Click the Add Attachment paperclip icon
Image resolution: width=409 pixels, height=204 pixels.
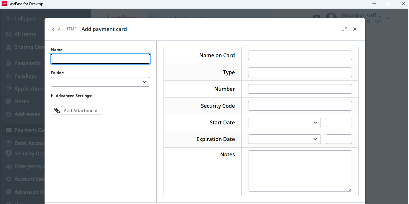(x=57, y=110)
